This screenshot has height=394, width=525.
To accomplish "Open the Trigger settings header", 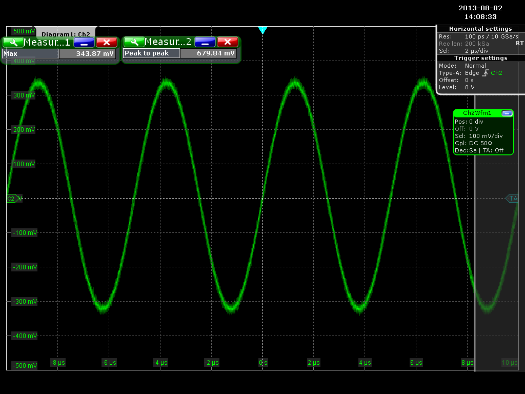I will (x=480, y=58).
